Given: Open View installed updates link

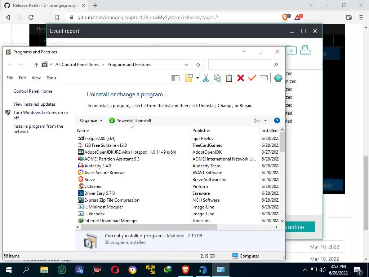Looking at the screenshot, I should (x=34, y=104).
